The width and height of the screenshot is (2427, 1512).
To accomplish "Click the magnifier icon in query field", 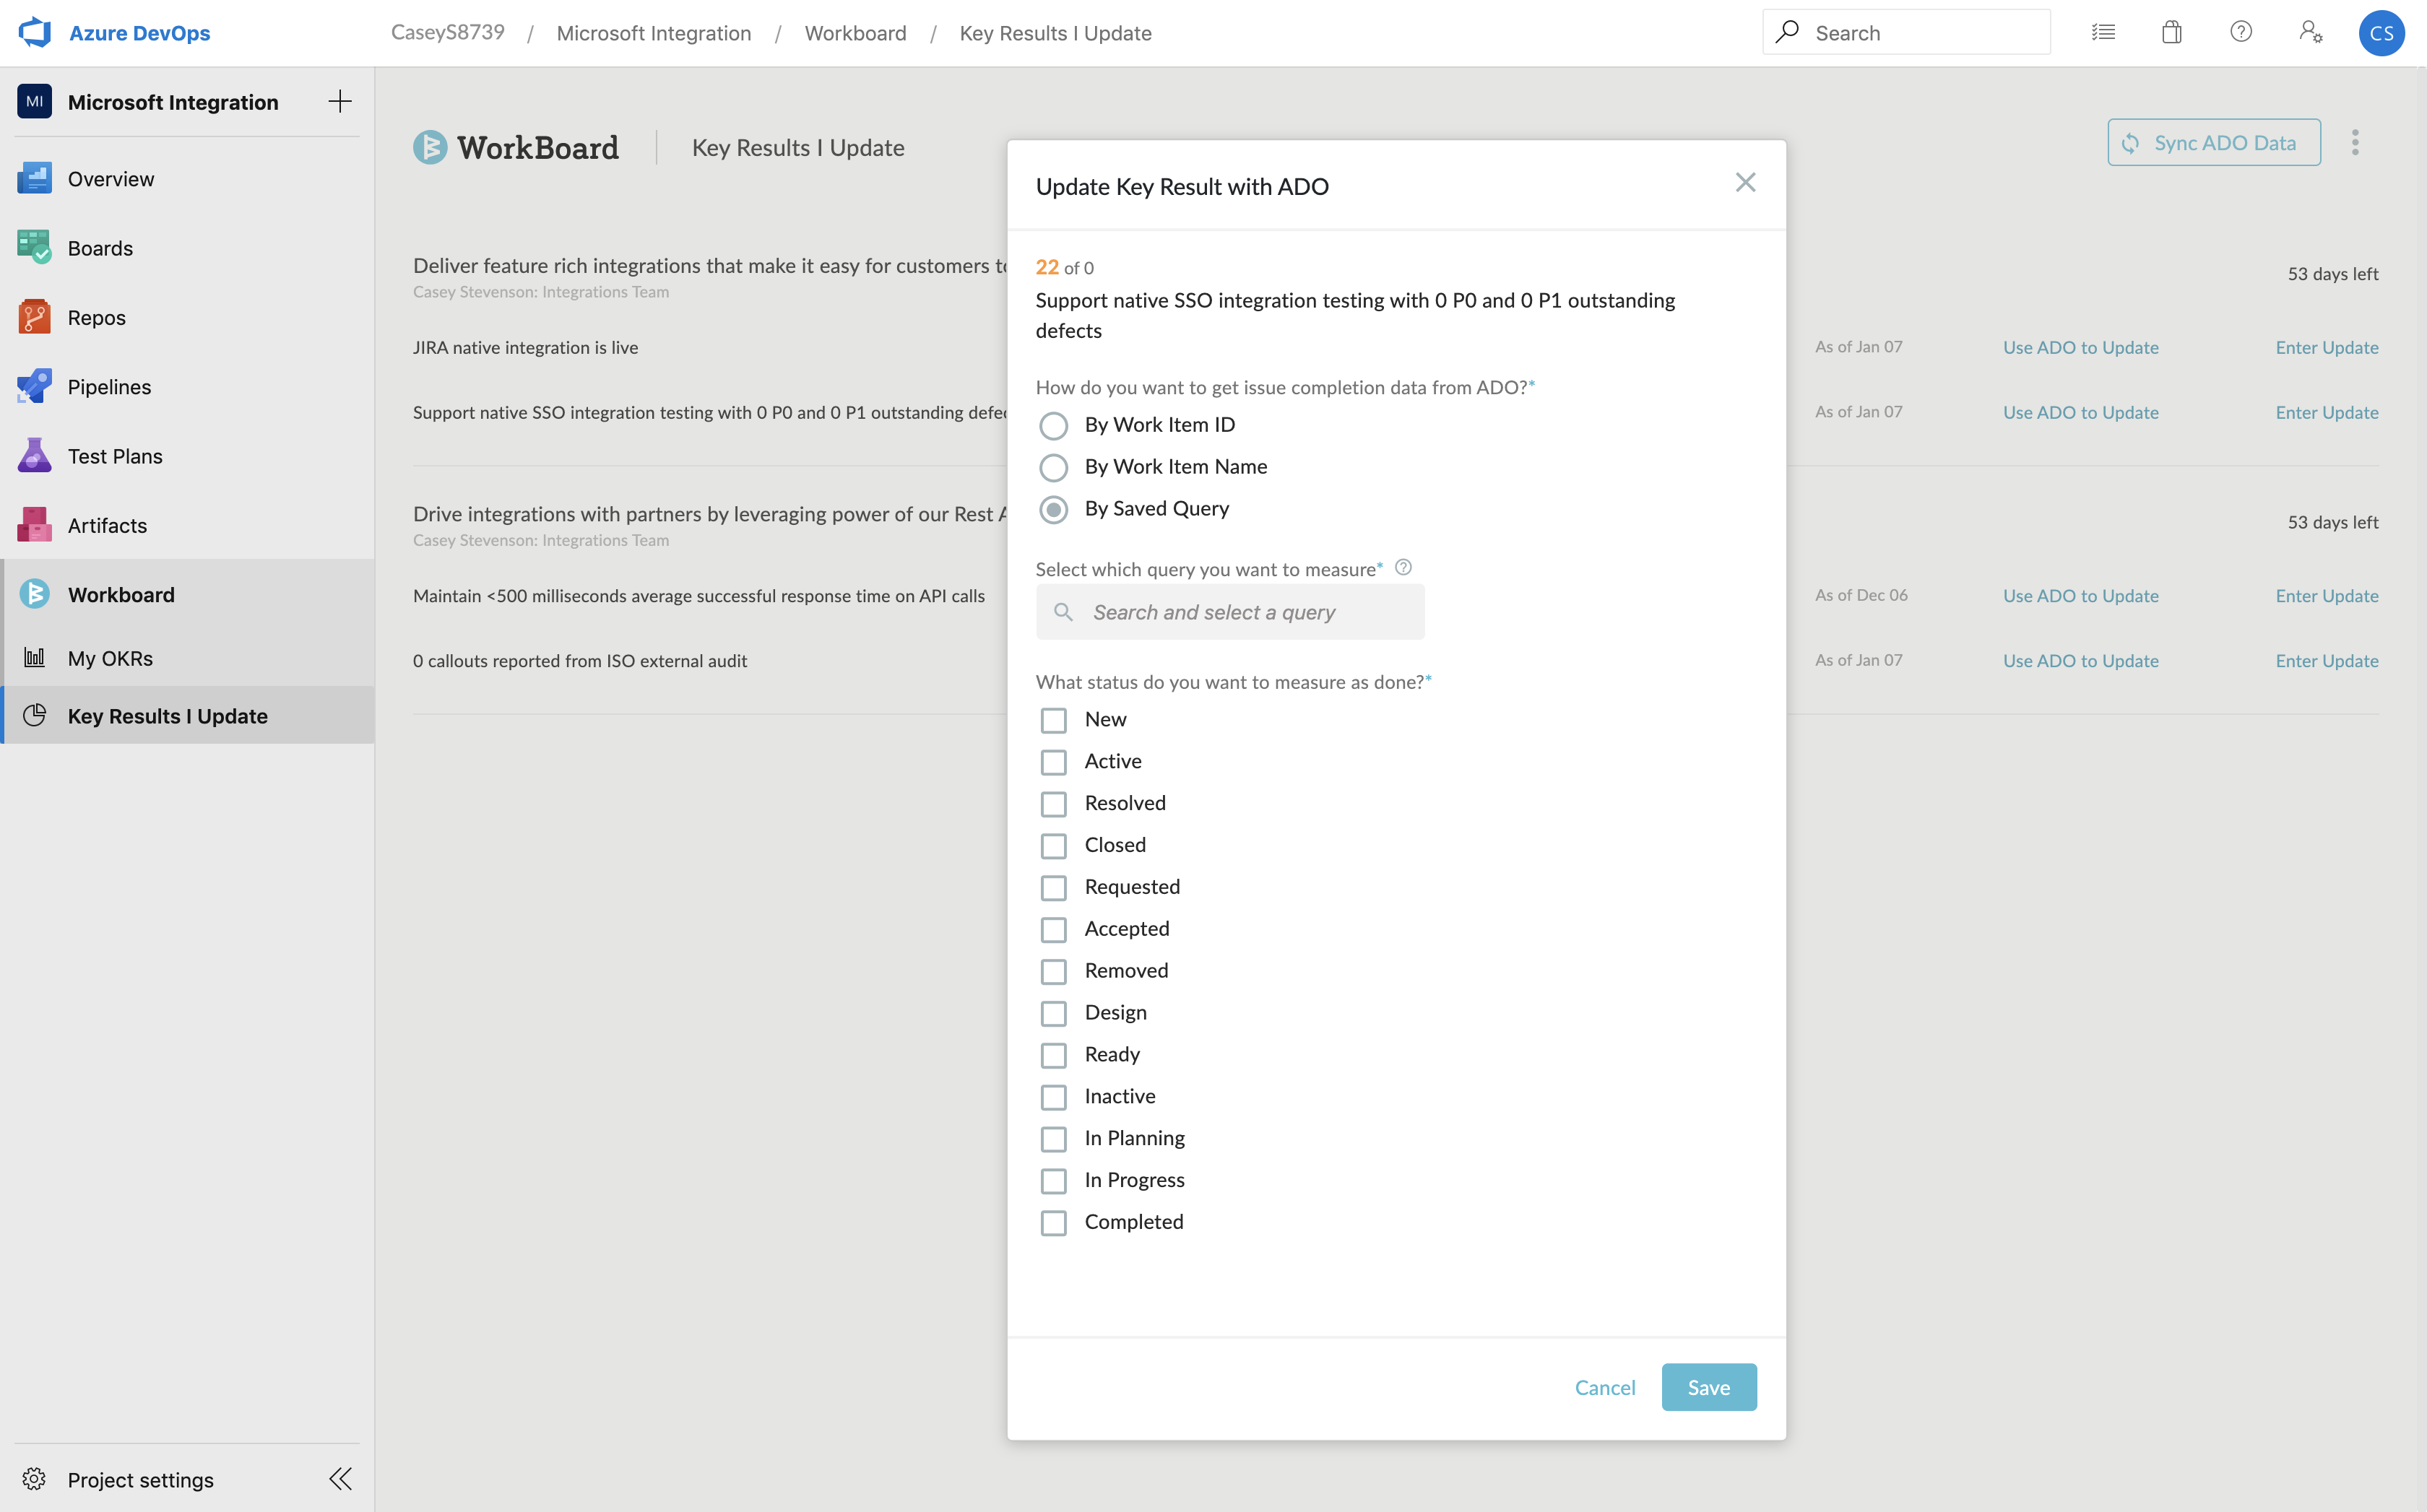I will pos(1063,612).
